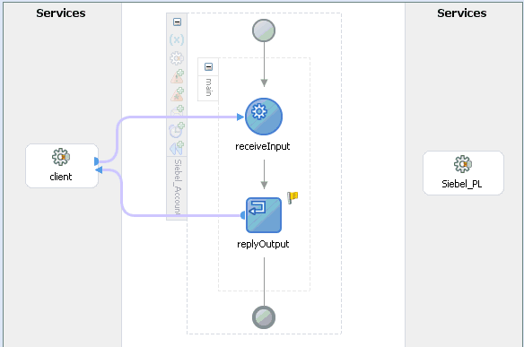Click the main sequence label
This screenshot has height=347, width=524.
208,87
